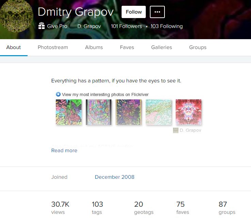This screenshot has width=251, height=222.
Task: Go to the Faves tab
Action: [127, 47]
